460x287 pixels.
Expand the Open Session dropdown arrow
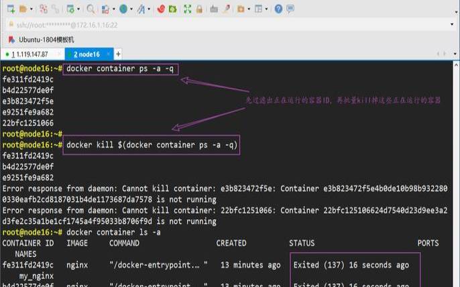(31, 9)
